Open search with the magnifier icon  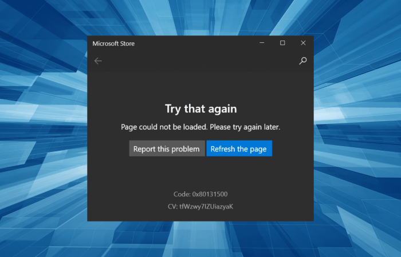[x=303, y=61]
